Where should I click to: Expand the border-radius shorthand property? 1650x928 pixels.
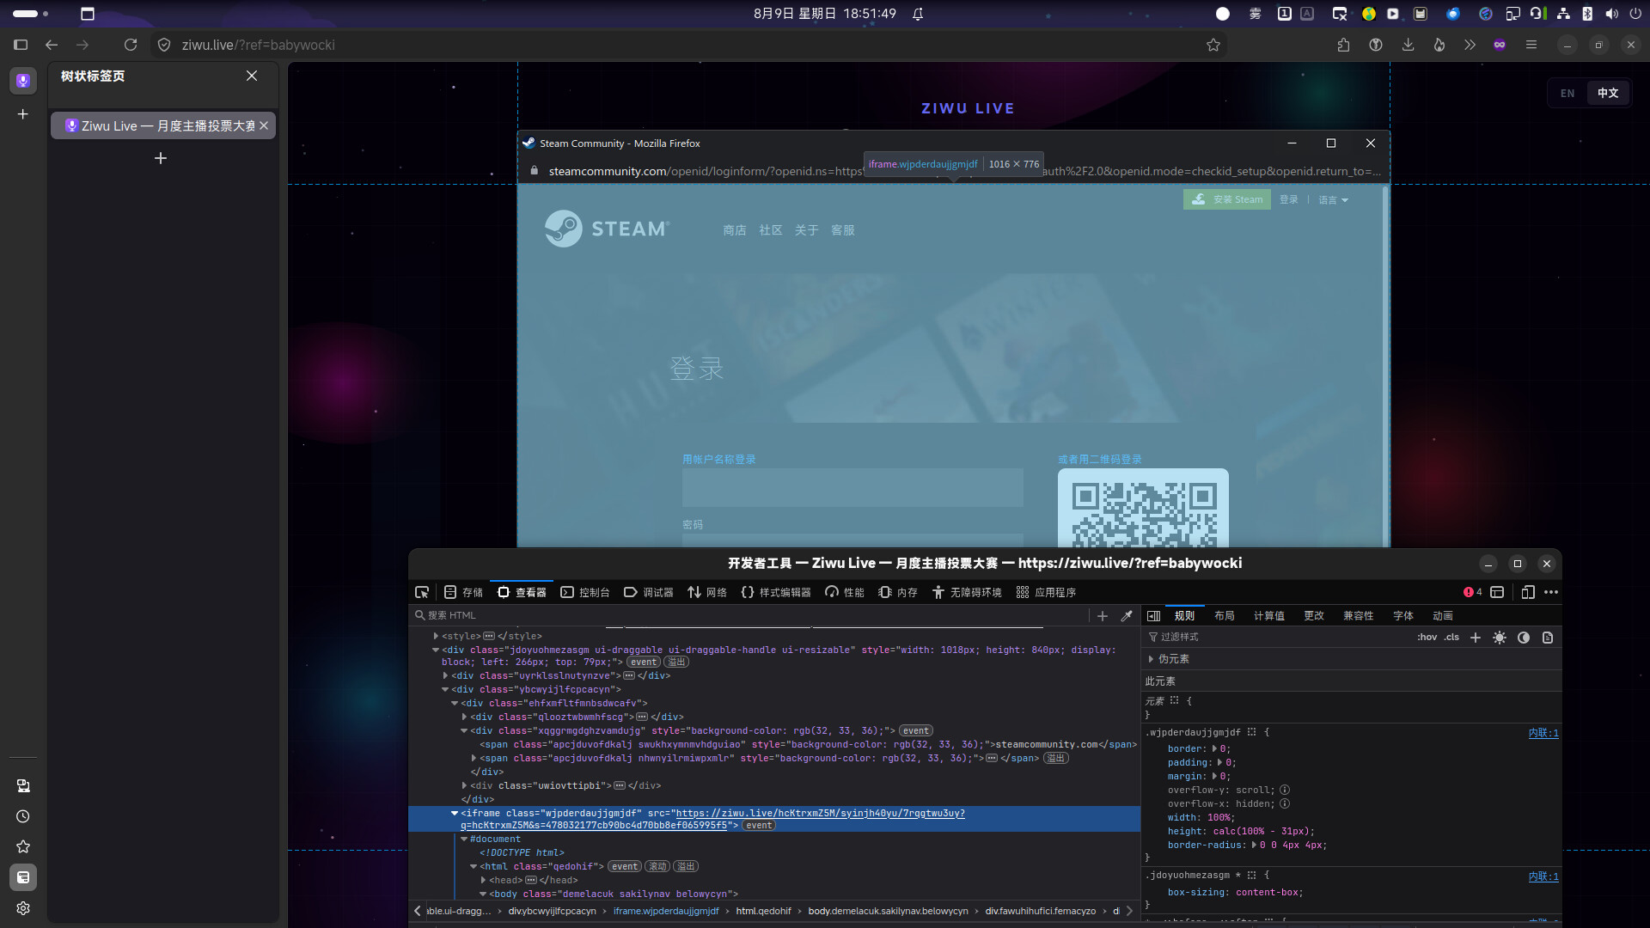[1255, 846]
